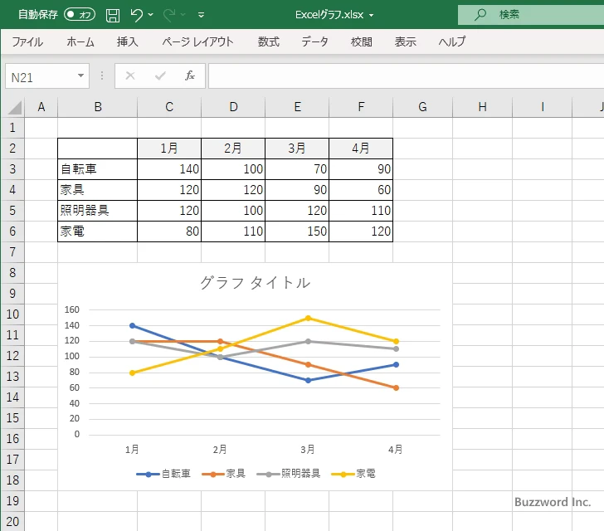Click the formula bar Enter checkmark icon
Image resolution: width=604 pixels, height=531 pixels.
pos(160,76)
